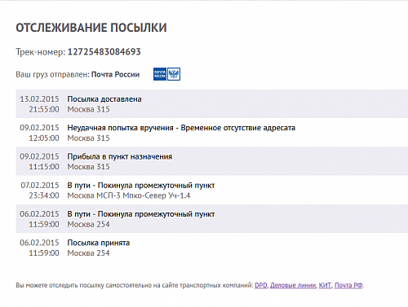This screenshot has width=408, height=307.
Task: Open the DPD tracking link
Action: (261, 285)
